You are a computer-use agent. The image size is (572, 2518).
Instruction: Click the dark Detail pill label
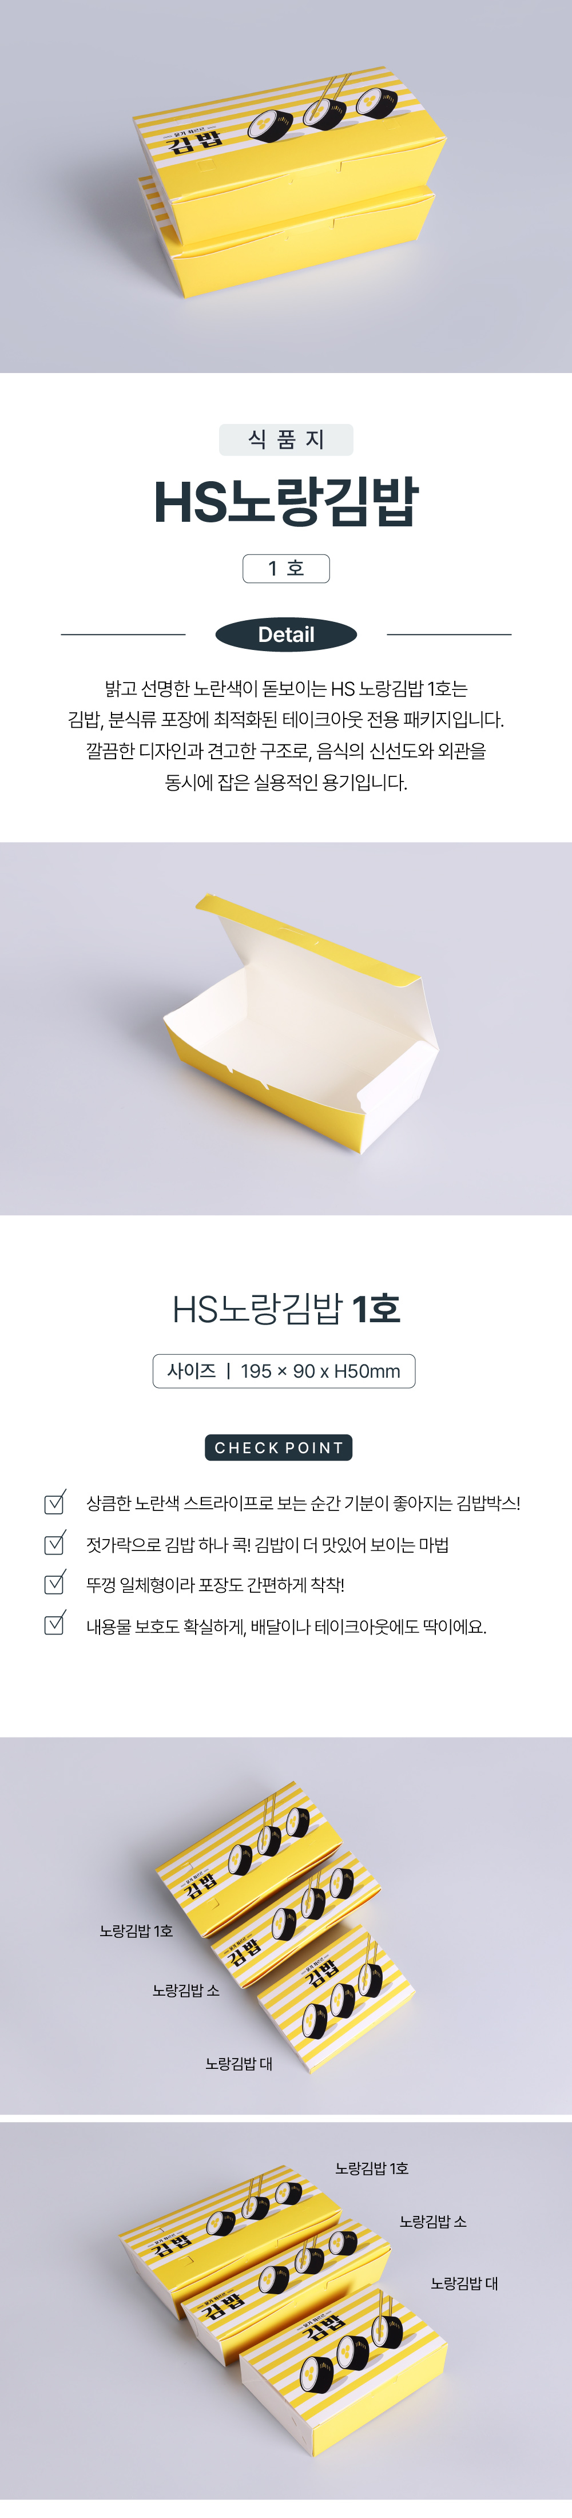pos(285,635)
